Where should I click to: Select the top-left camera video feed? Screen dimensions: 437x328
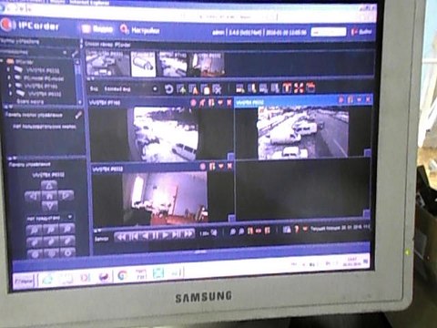pos(167,134)
